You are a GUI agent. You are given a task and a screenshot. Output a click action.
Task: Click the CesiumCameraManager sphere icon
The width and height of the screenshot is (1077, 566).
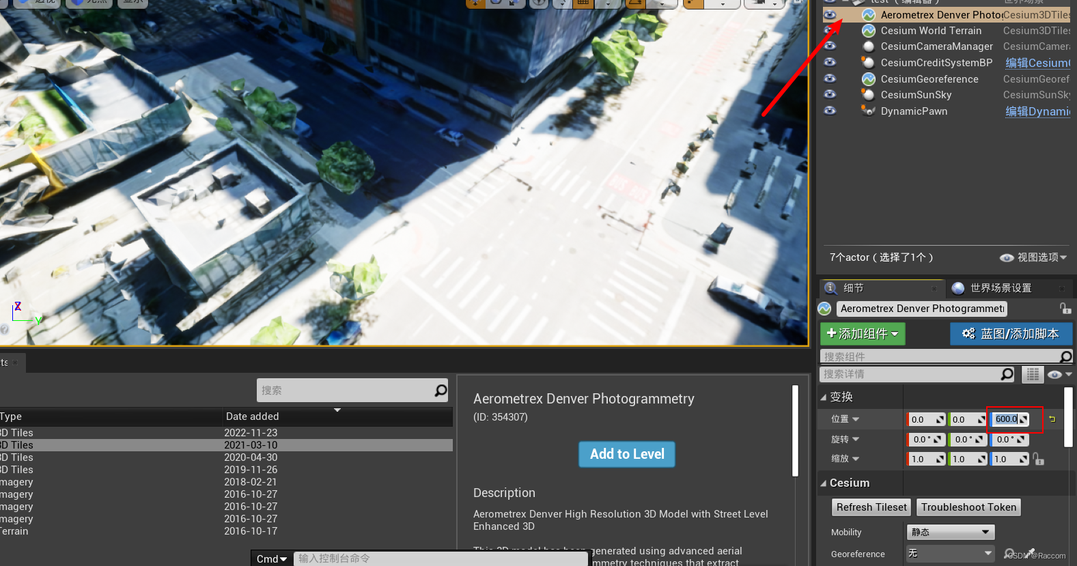point(869,46)
